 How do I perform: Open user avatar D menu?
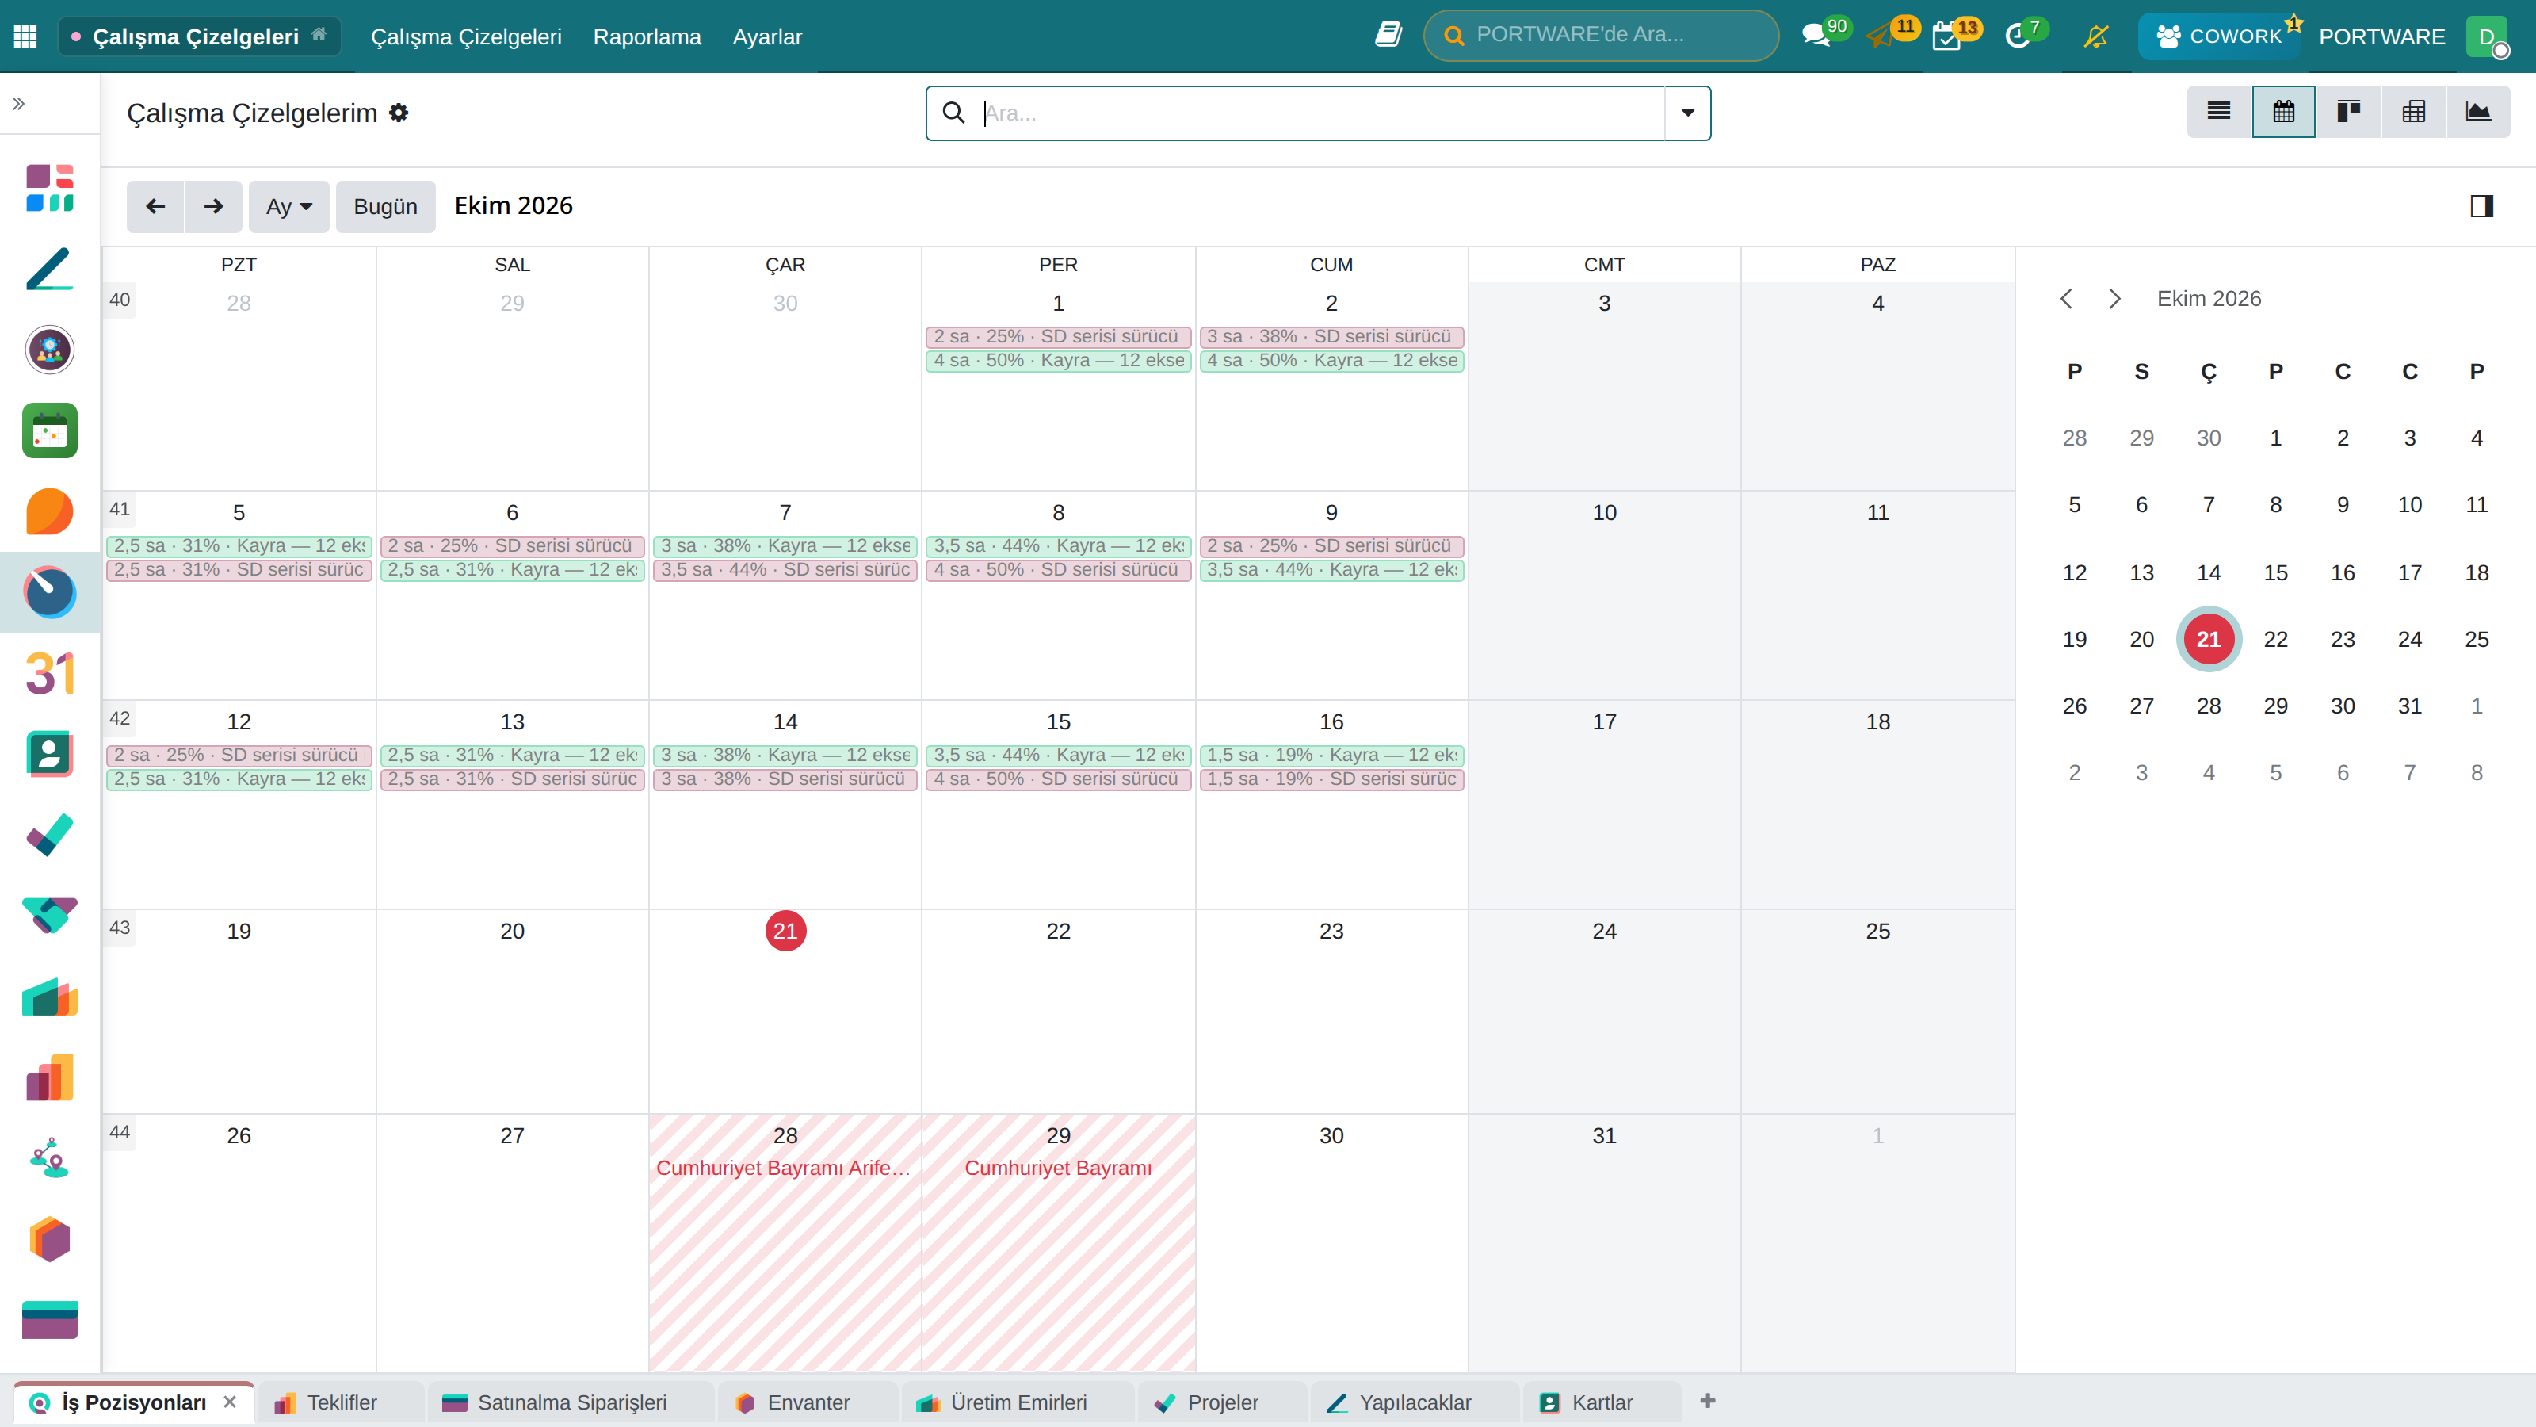2487,36
